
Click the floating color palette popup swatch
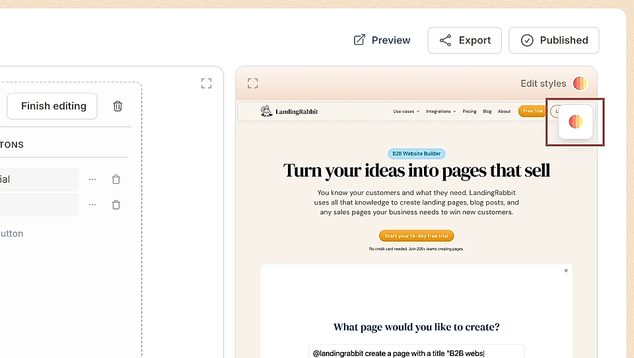(x=575, y=121)
